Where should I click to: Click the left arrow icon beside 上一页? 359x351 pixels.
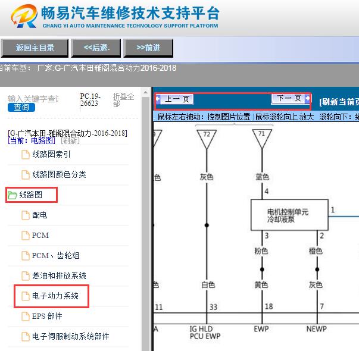point(158,99)
